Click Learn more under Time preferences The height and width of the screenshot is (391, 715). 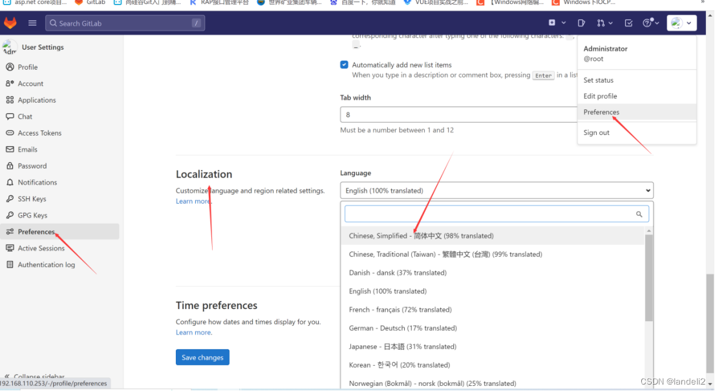[x=193, y=332]
